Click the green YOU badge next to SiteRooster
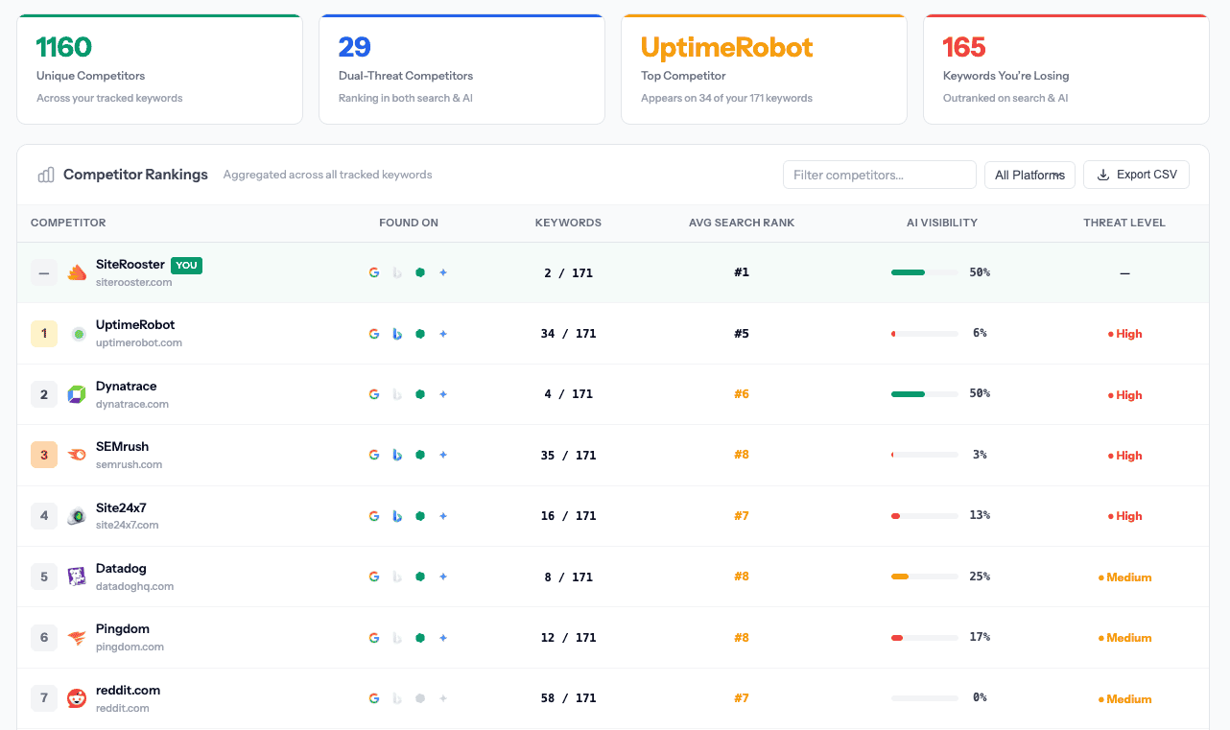 click(x=186, y=265)
